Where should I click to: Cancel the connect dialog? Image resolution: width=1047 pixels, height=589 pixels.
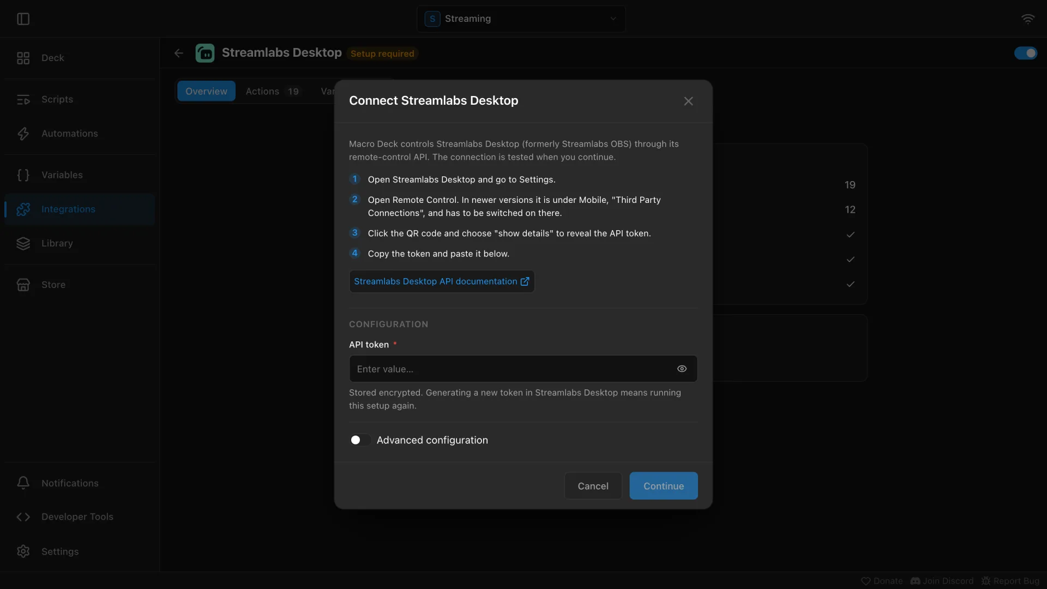click(x=593, y=486)
